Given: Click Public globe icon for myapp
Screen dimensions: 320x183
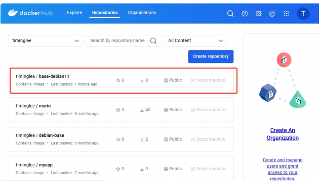Looking at the screenshot, I should pyautogui.click(x=166, y=169).
